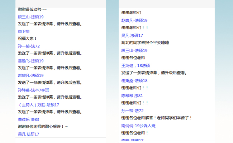Open profile of 雷逸飞-法硕19
This screenshot has height=143, width=233.
30,61
